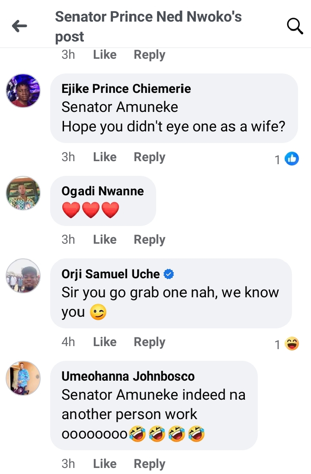
Task: Open the search magnifier icon
Action: 295,26
